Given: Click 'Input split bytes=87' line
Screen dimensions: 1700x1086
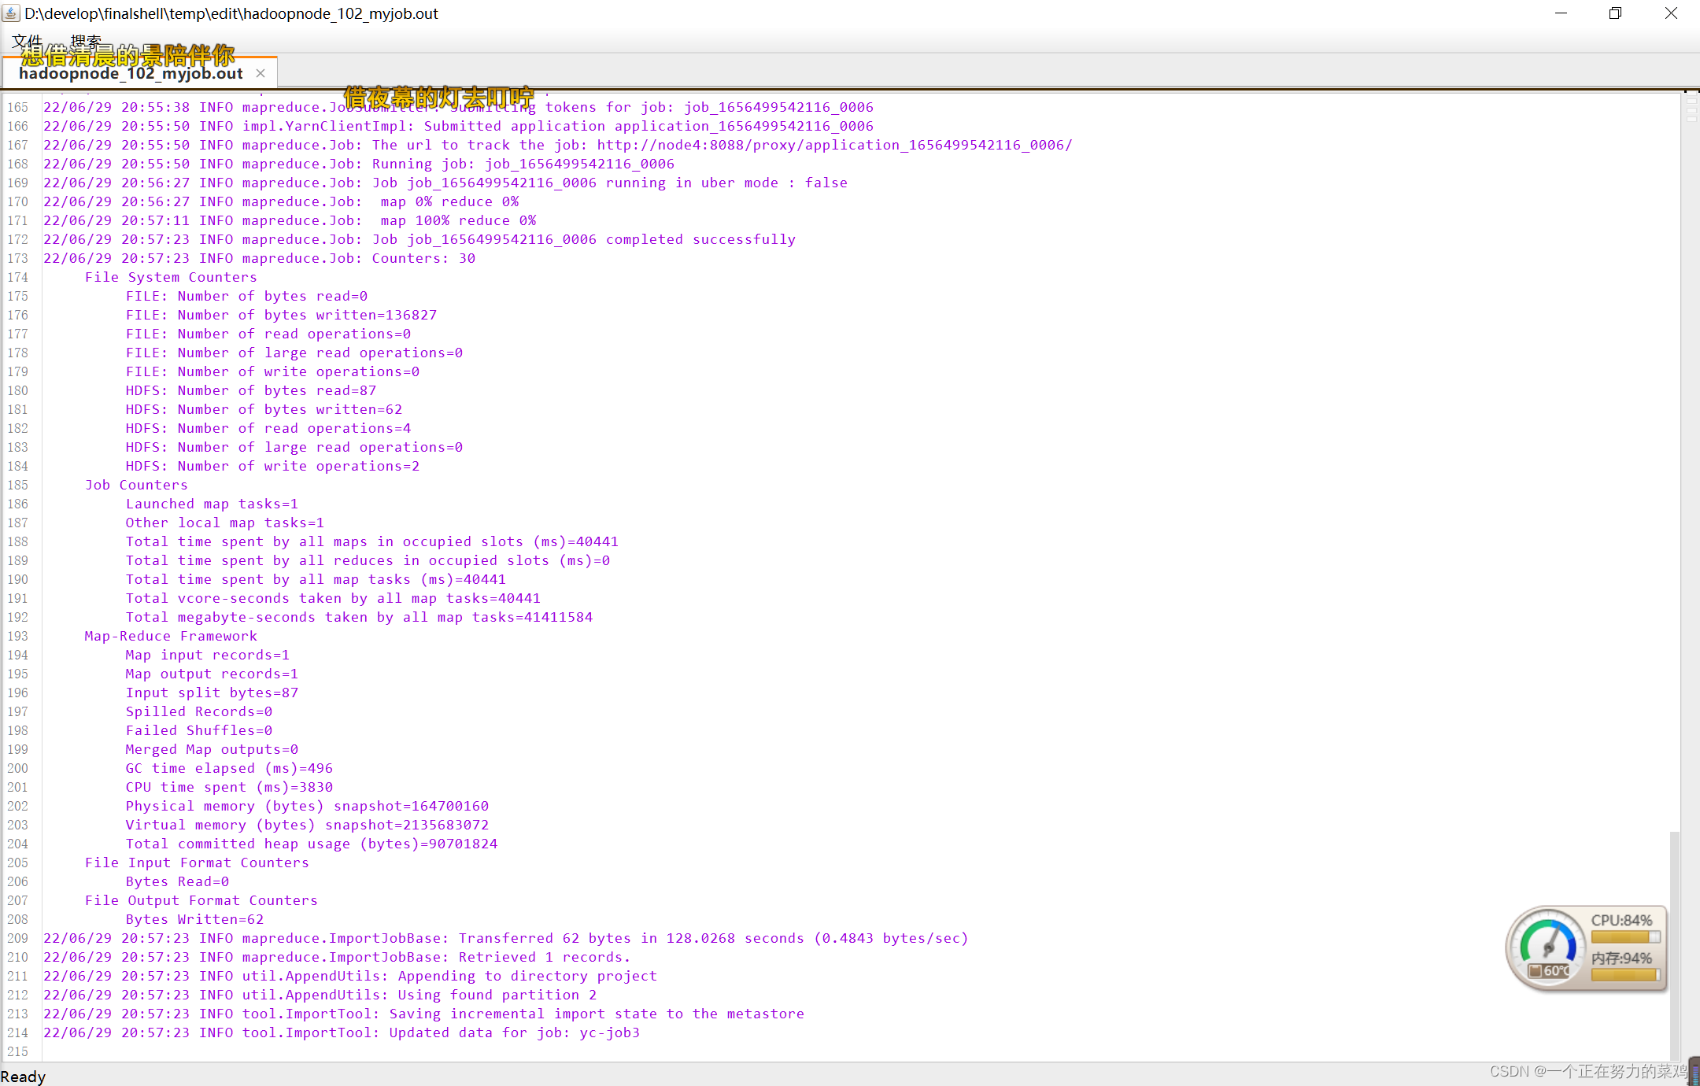Looking at the screenshot, I should click(212, 693).
